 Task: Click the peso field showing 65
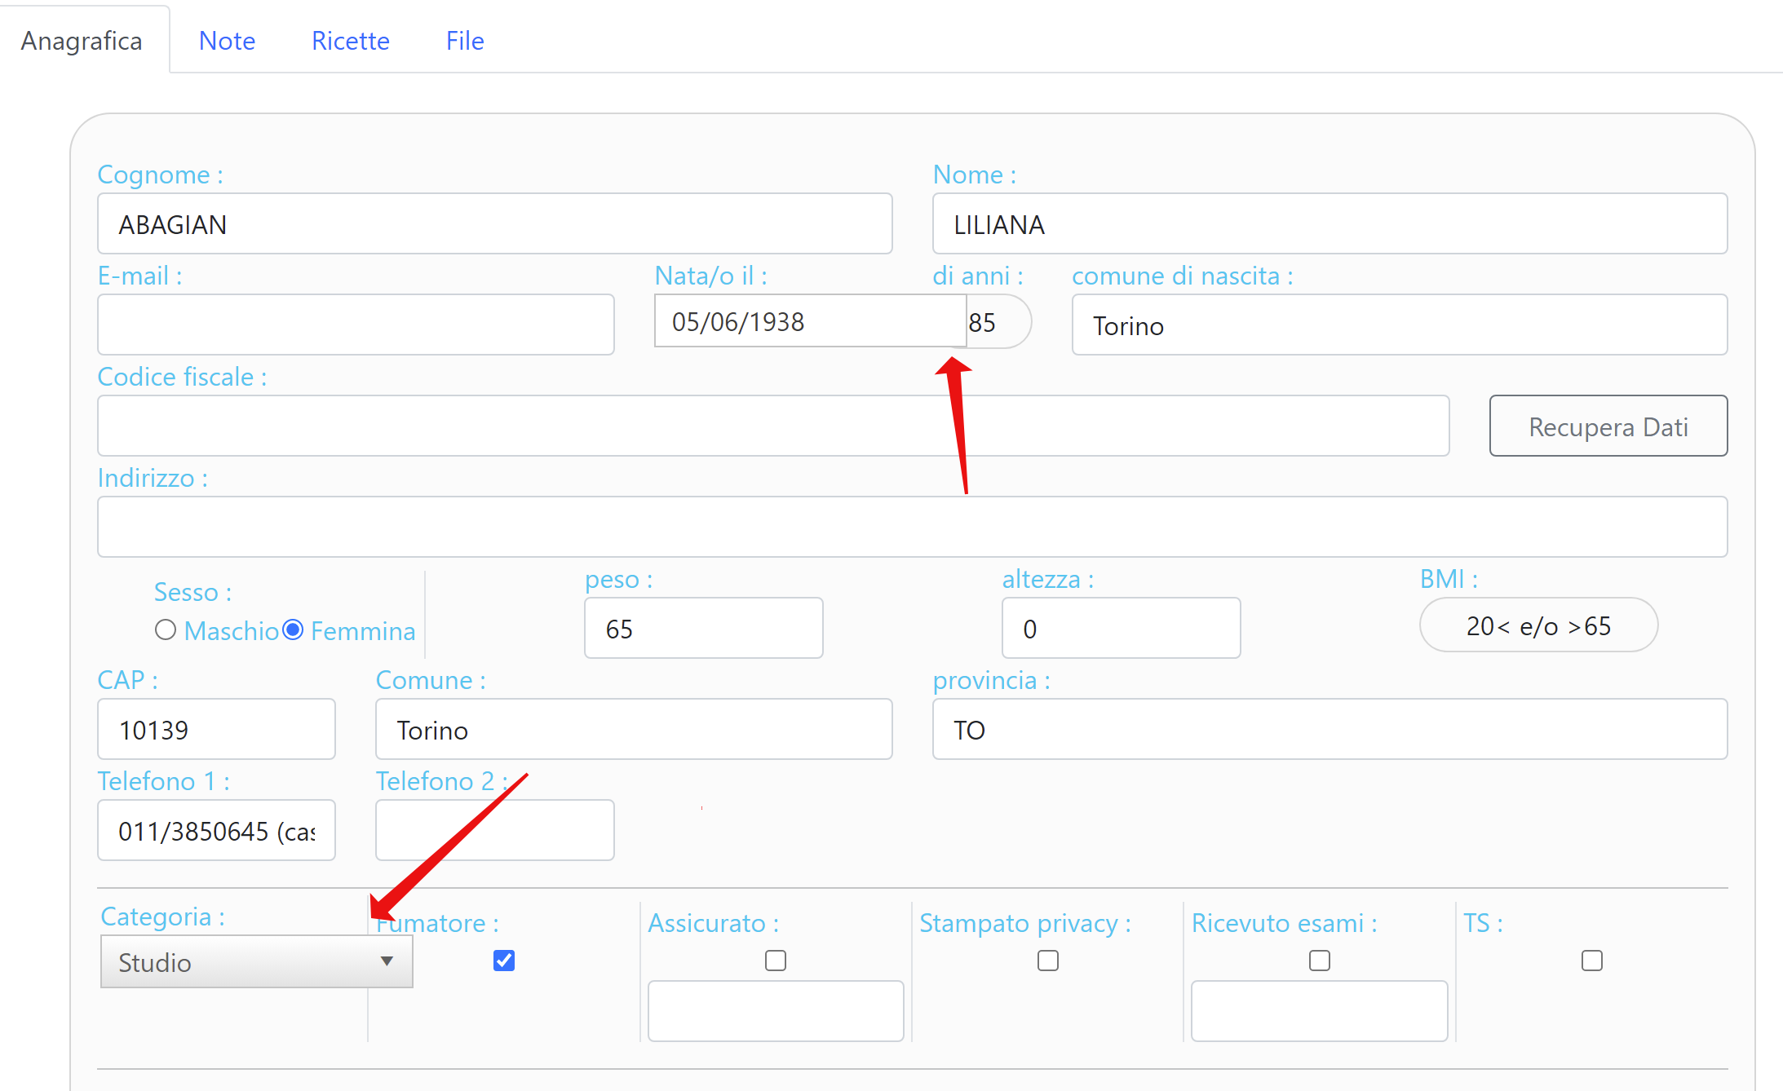[703, 629]
